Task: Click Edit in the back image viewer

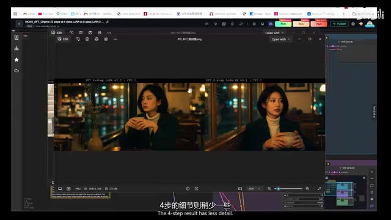Action: 57,32
